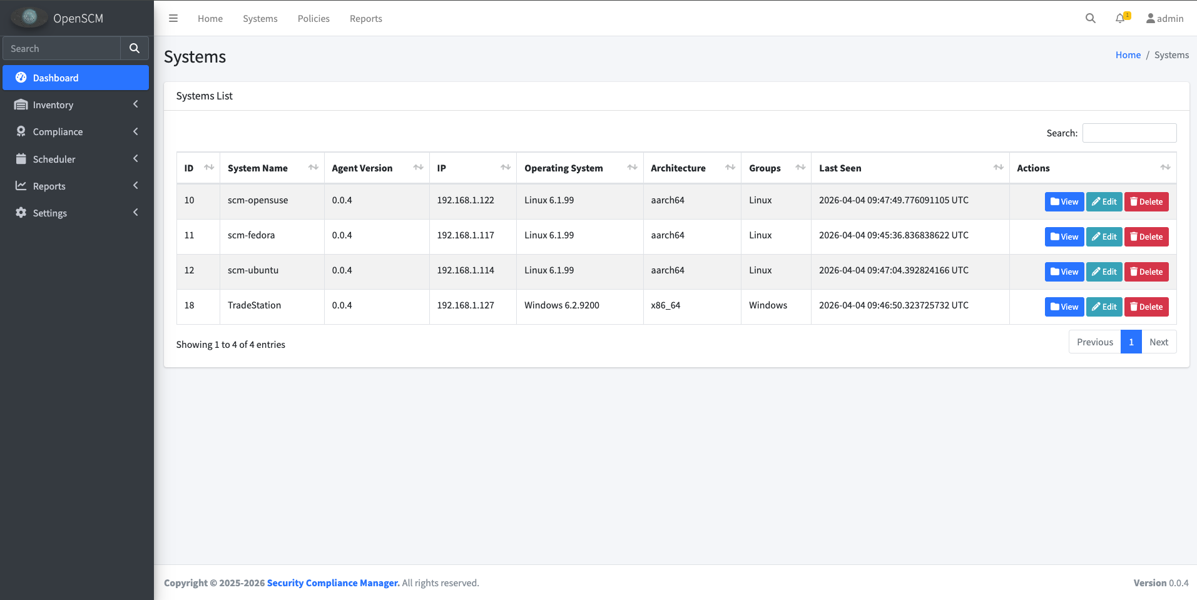Click the Home breadcrumb link
Image resolution: width=1197 pixels, height=600 pixels.
click(x=1128, y=55)
